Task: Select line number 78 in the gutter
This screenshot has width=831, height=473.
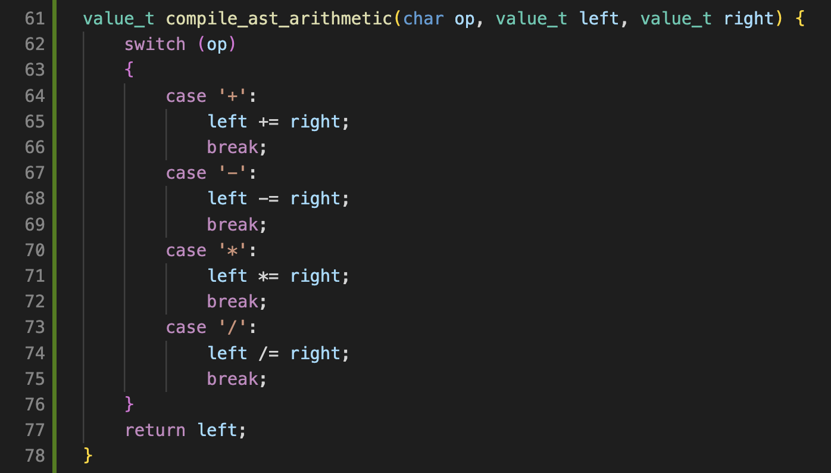Action: pyautogui.click(x=35, y=456)
